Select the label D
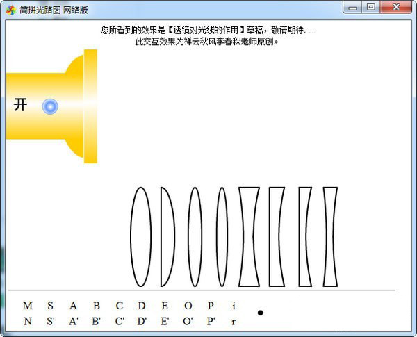The height and width of the screenshot is (337, 417). click(142, 306)
